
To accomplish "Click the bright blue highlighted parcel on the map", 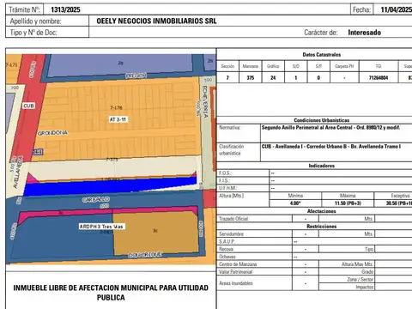I will point(109,186).
